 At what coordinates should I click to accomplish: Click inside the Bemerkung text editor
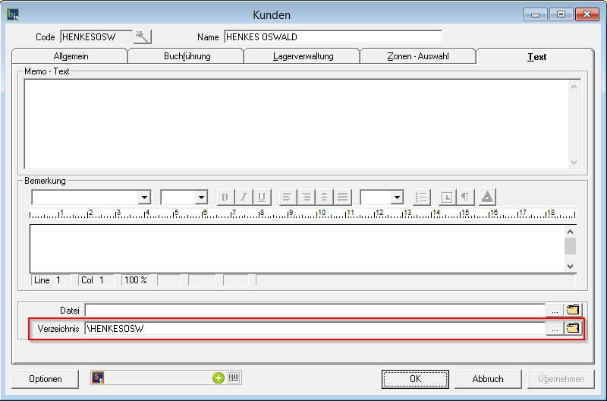(297, 248)
